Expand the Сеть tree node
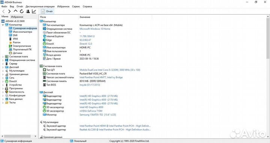 (x=3, y=78)
